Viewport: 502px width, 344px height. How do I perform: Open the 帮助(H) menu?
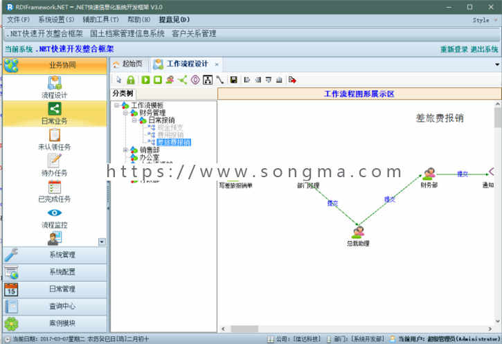139,20
